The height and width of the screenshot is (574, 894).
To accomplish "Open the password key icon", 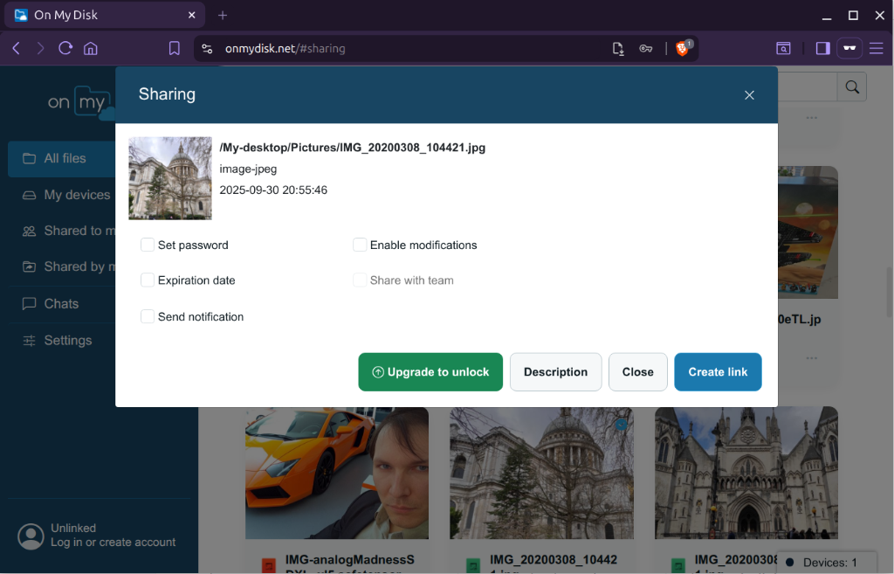I will pos(645,49).
